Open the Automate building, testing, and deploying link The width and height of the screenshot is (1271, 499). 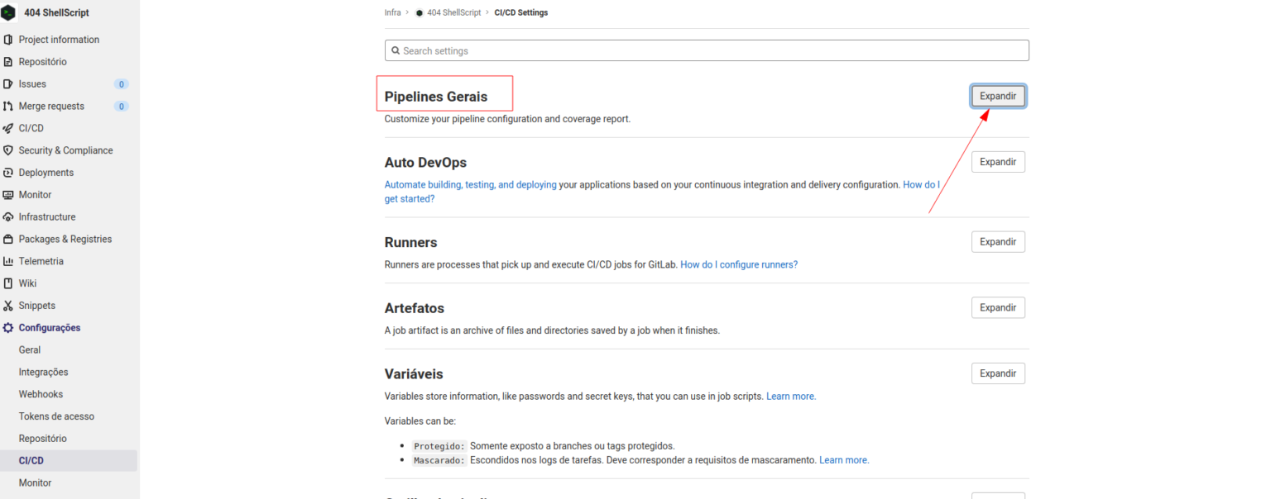coord(470,184)
